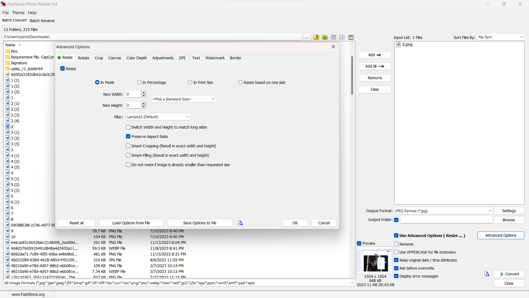Image resolution: width=529 pixels, height=298 pixels.
Task: Select the In Percentage resize mode
Action: point(139,82)
